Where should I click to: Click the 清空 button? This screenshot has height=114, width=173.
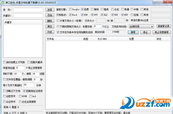point(50,26)
